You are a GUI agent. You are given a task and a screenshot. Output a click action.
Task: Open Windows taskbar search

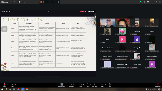(x=6, y=89)
